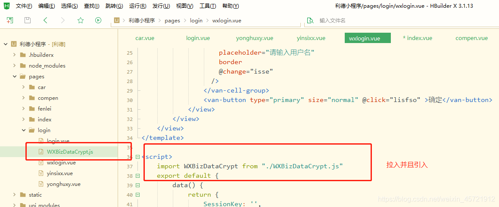Click the wxlogin.vue file icon in tree
The image size is (499, 207).
click(41, 163)
